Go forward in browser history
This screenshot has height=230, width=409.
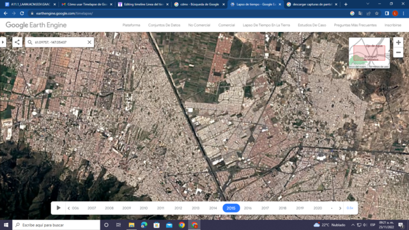14,13
